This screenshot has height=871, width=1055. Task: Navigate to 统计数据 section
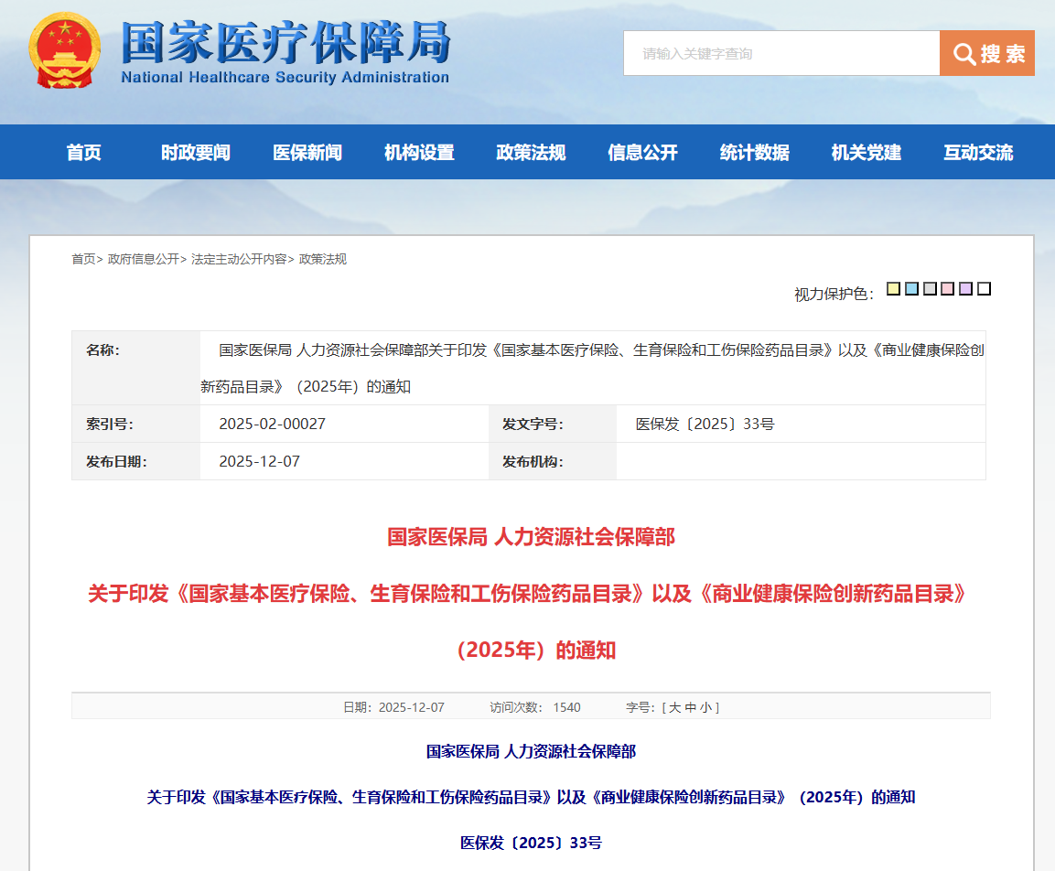click(754, 153)
